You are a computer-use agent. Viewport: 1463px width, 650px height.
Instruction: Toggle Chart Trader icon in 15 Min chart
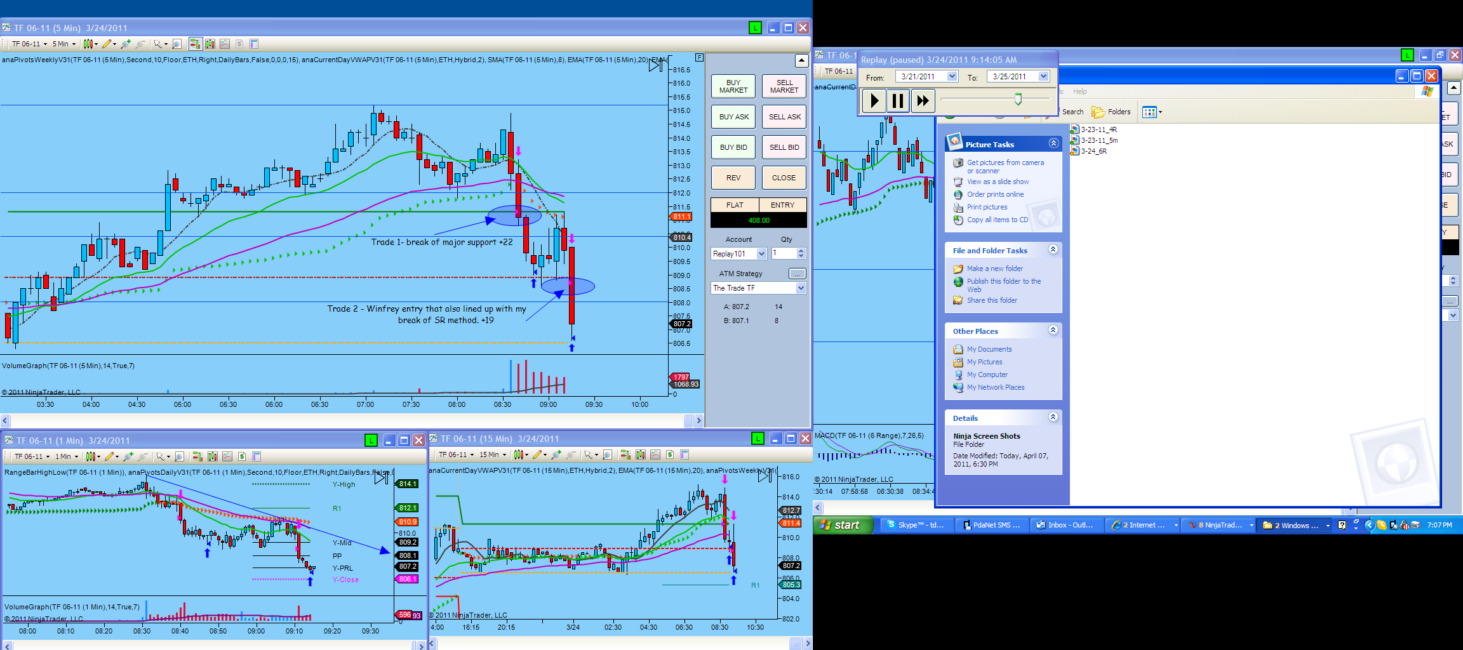coord(625,454)
